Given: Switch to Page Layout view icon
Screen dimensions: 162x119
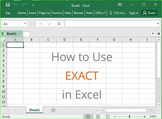Looking at the screenshot, I should [x=98, y=117].
